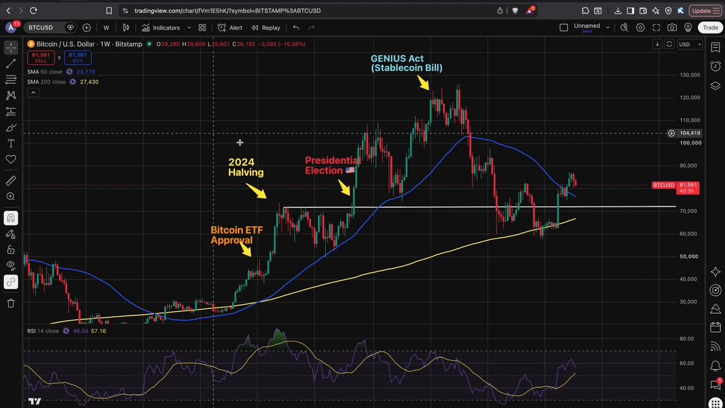Open the Indicators menu
This screenshot has height=408, width=725.
coord(161,28)
